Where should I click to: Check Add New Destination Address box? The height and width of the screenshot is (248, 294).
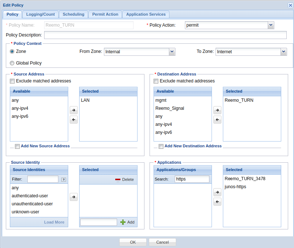[x=161, y=146]
